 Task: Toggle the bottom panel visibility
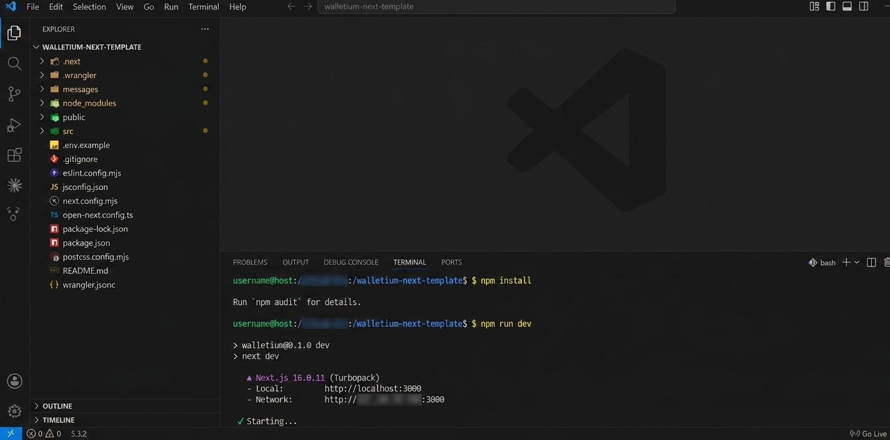coord(847,7)
